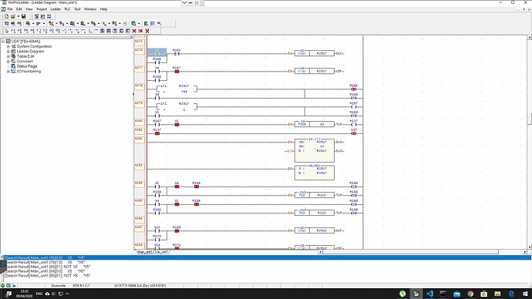Click the vertical scrollbar thumb of ladder view

[530, 119]
